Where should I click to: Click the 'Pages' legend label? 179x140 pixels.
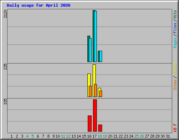click(175, 43)
